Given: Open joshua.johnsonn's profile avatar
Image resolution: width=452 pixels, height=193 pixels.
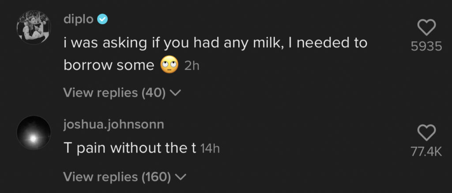Looking at the screenshot, I should coord(33,132).
